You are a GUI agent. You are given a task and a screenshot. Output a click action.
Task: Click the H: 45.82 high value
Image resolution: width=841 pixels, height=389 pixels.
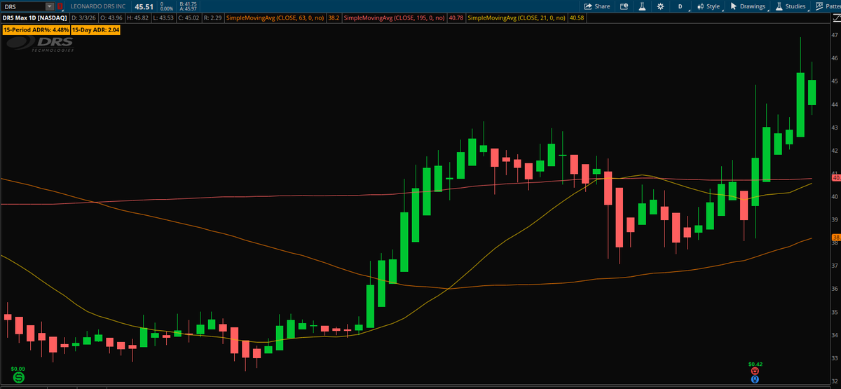click(x=137, y=18)
